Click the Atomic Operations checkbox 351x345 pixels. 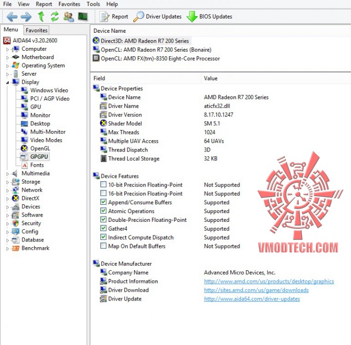(x=103, y=211)
